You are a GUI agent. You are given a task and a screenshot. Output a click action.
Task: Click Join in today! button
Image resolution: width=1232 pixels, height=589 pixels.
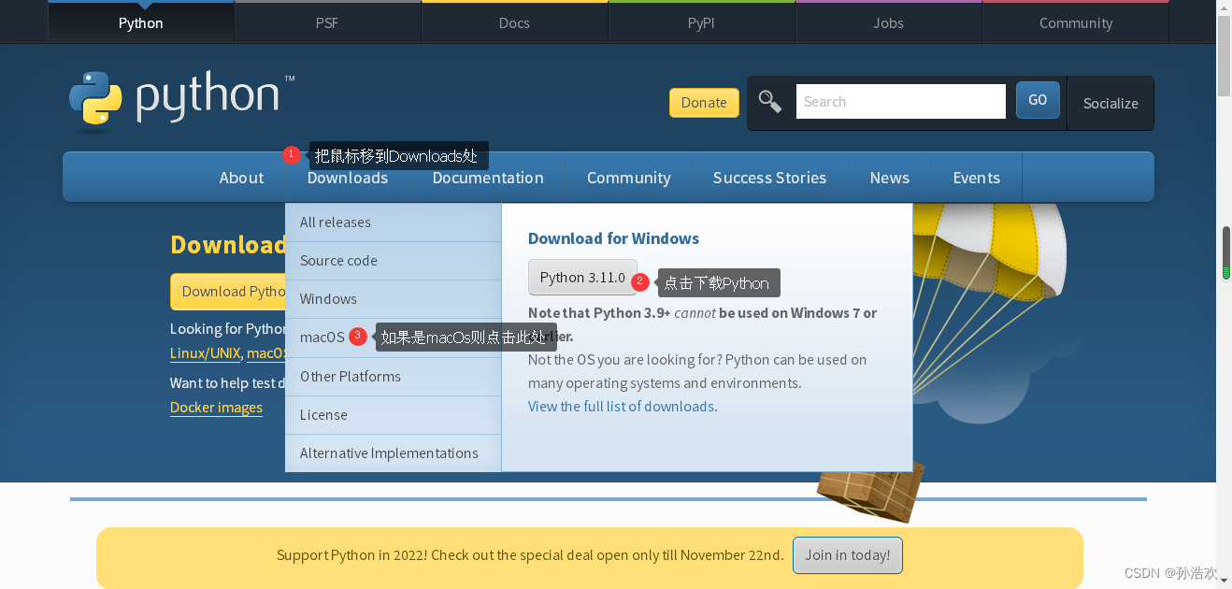tap(847, 554)
